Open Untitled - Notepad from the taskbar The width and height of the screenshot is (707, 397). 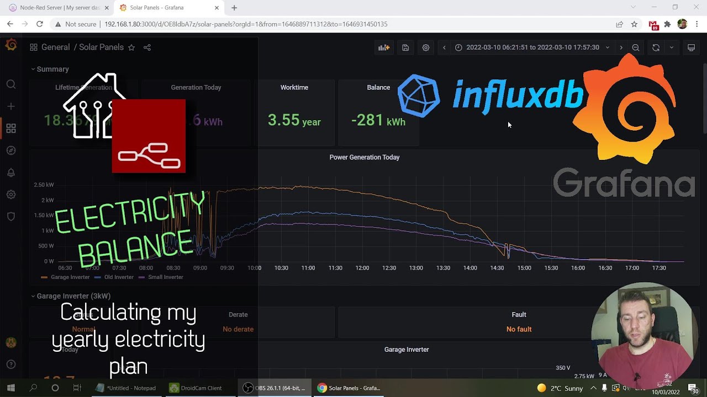coord(126,388)
